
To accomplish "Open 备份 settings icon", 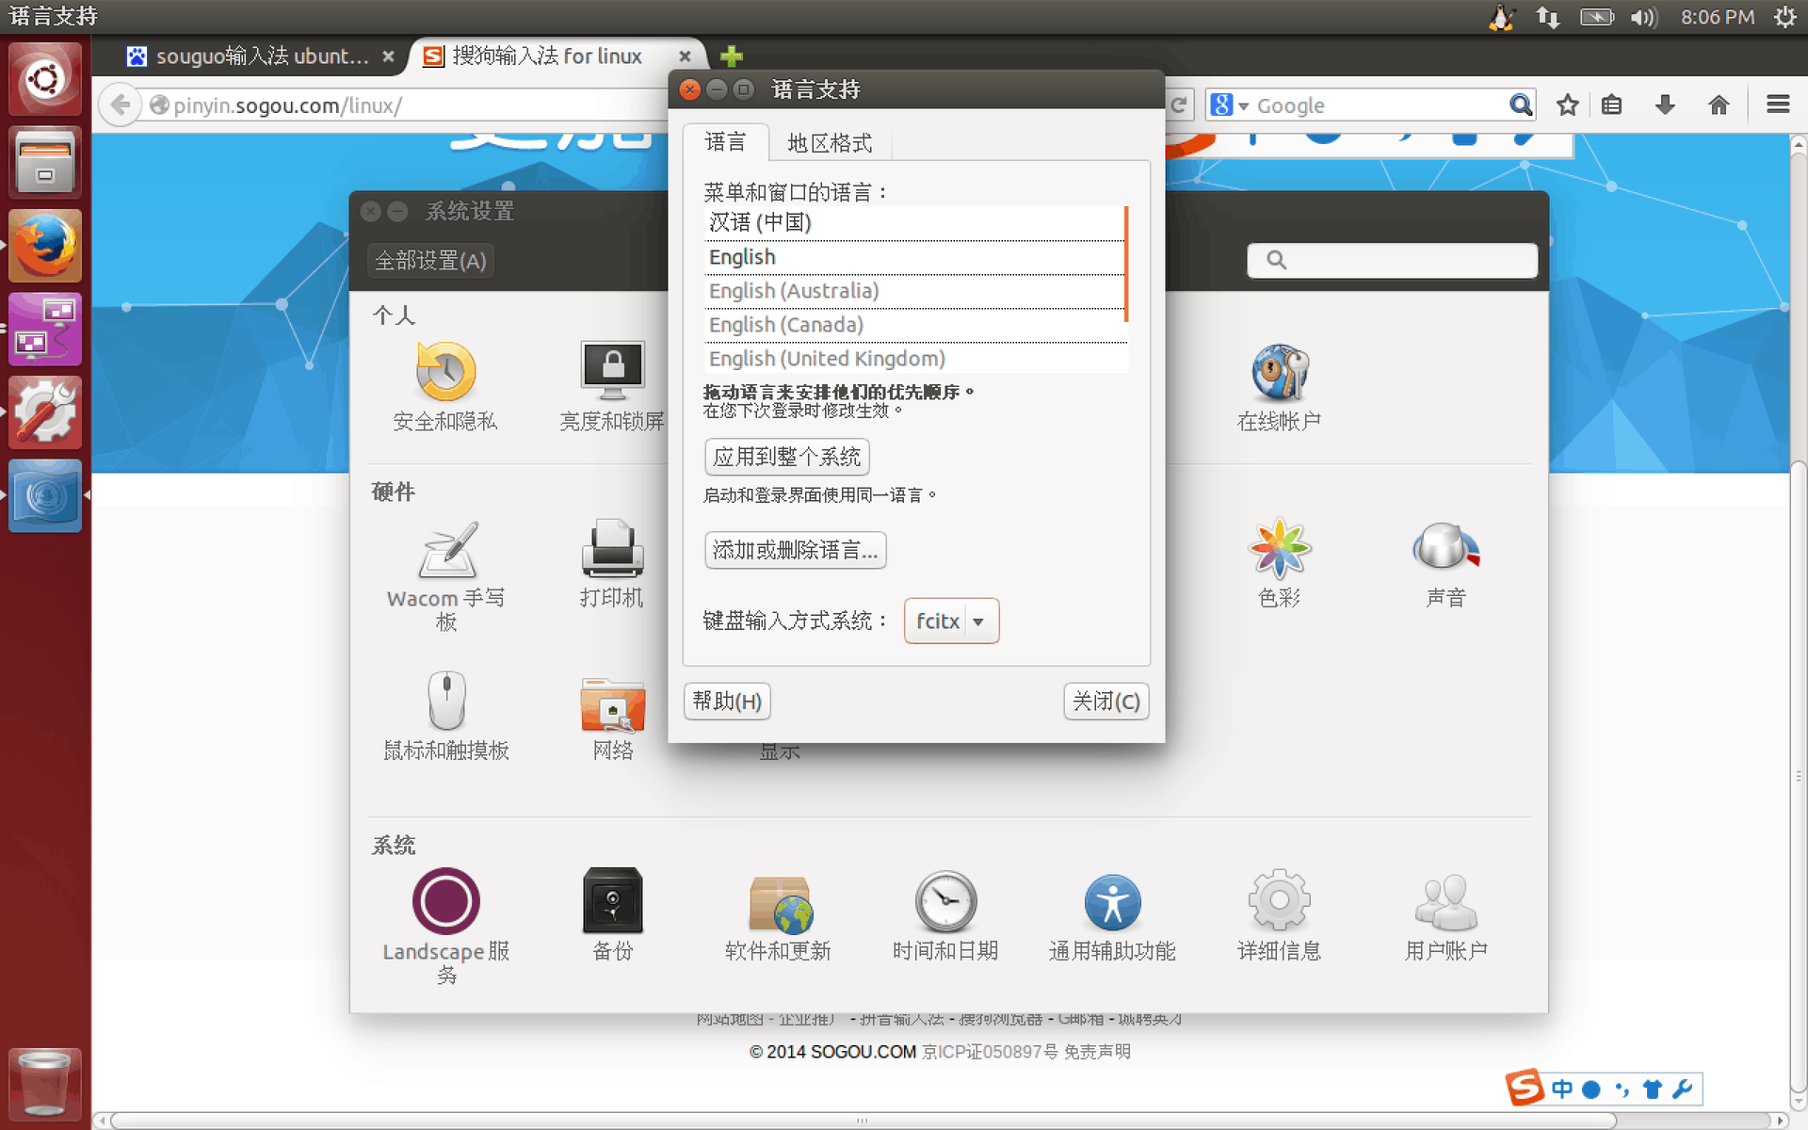I will pos(612,914).
